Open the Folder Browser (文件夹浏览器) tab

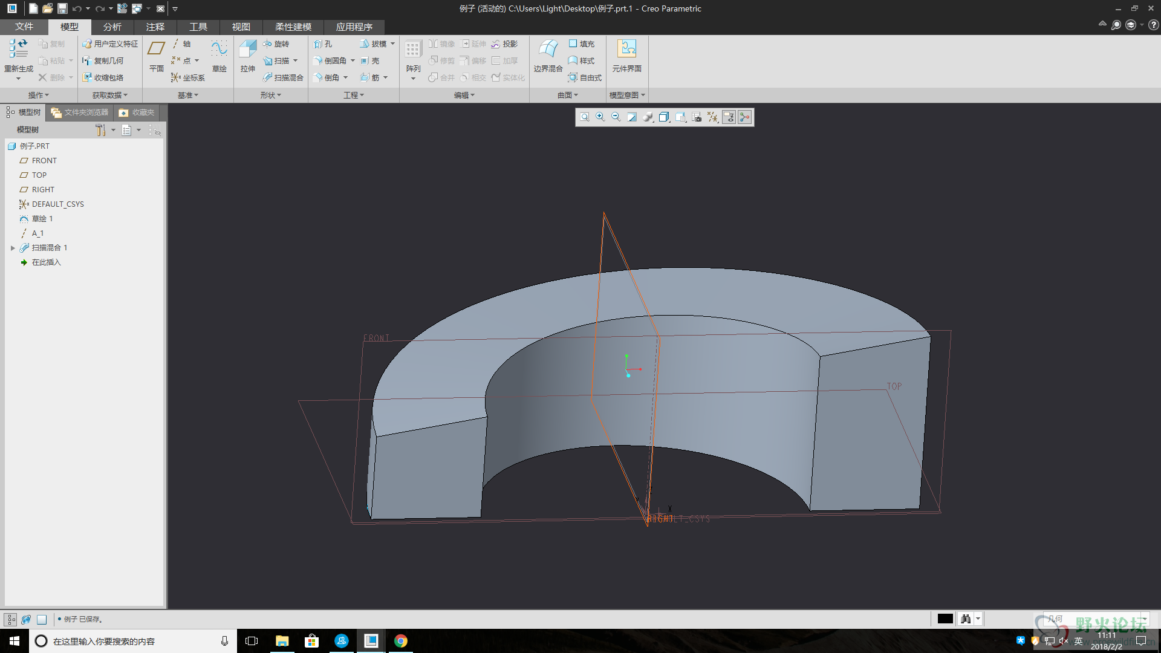coord(80,112)
